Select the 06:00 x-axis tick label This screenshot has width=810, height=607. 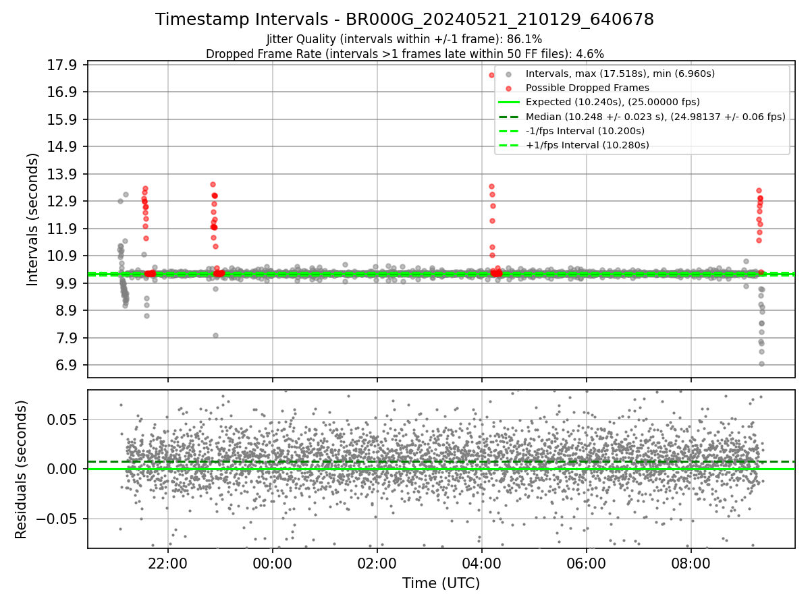pos(586,565)
